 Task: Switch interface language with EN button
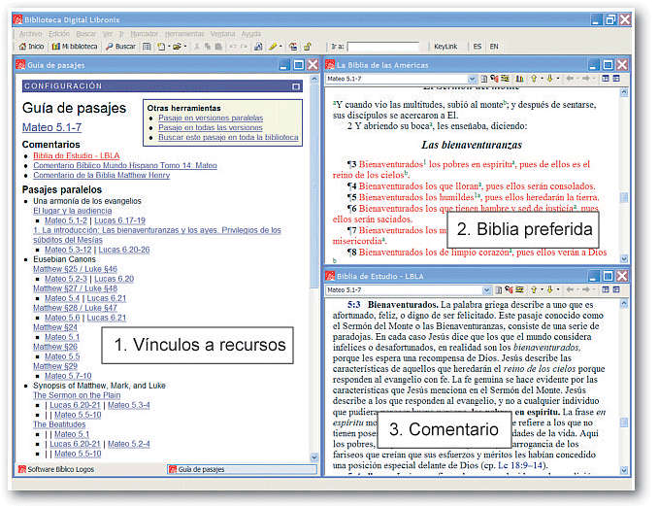[494, 47]
